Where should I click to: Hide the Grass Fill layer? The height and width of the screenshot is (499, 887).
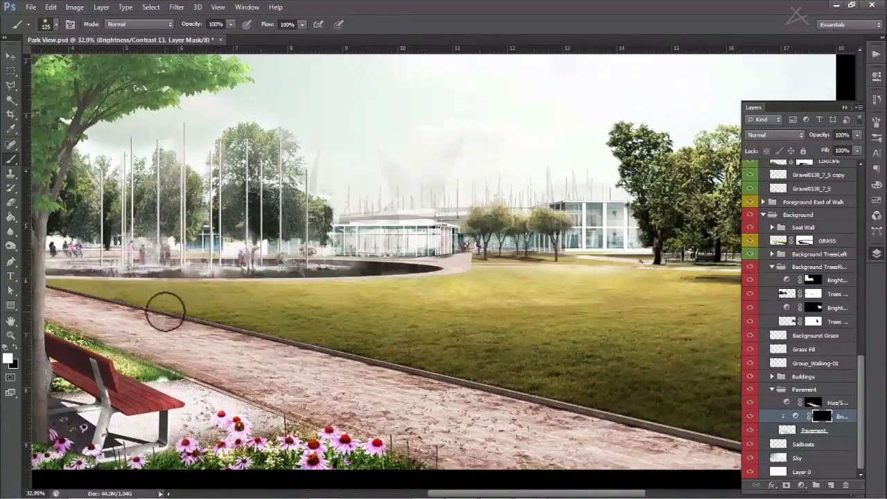[x=750, y=349]
